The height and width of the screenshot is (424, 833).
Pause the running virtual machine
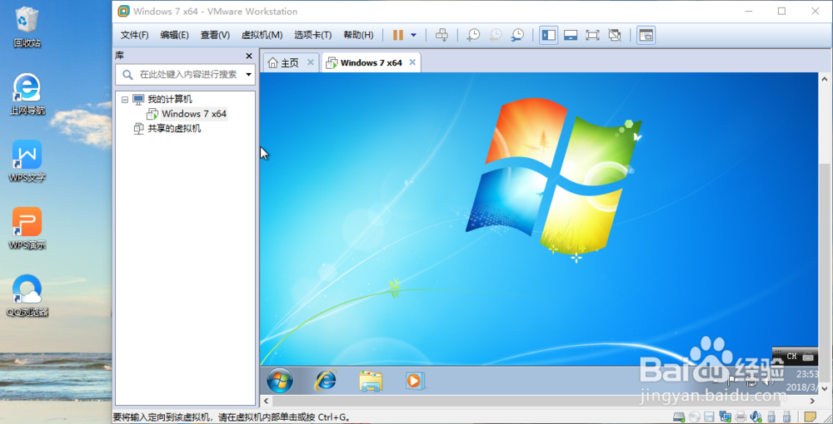pos(398,35)
